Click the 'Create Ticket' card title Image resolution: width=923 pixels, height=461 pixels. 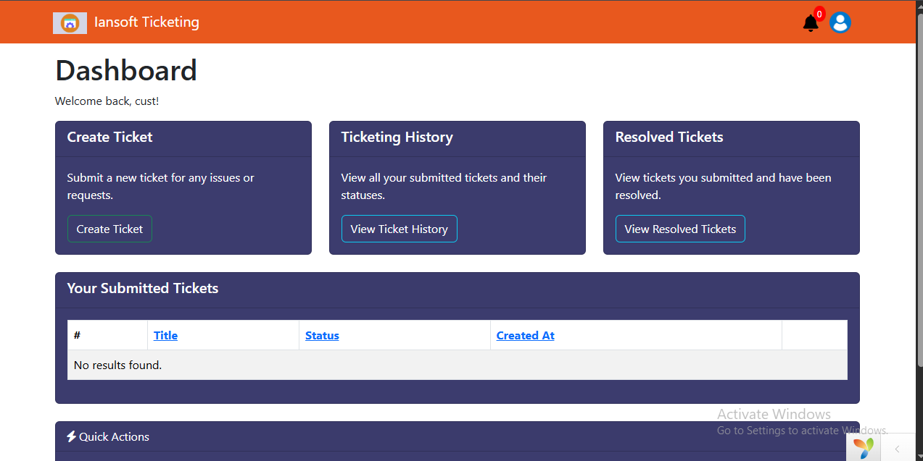[109, 137]
